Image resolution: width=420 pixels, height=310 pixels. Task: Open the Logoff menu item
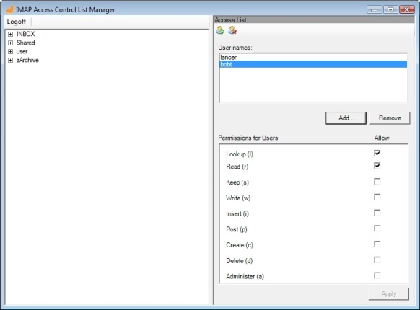click(x=17, y=22)
